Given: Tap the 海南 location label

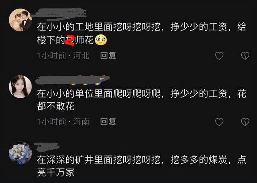Looking at the screenshot, I should pyautogui.click(x=81, y=122).
